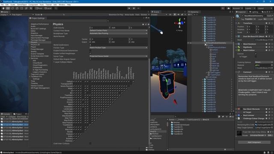Open the Account dropdown
Viewport: 274px width, 154px height.
pyautogui.click(x=237, y=8)
